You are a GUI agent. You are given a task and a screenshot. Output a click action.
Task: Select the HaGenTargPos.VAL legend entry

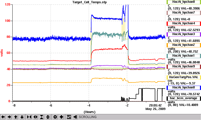coord(184,77)
